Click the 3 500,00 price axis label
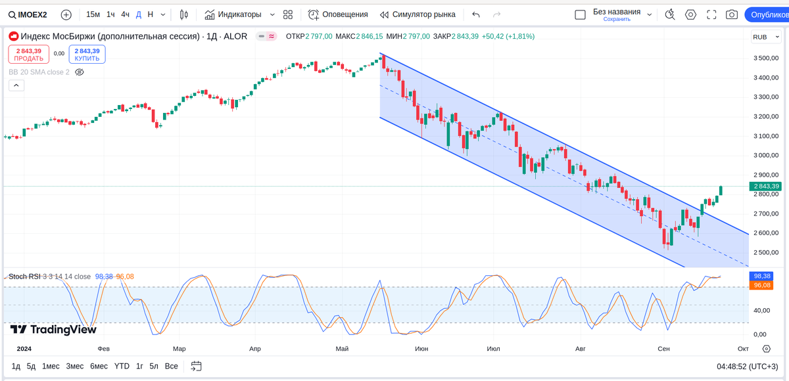The height and width of the screenshot is (381, 789). (767, 58)
